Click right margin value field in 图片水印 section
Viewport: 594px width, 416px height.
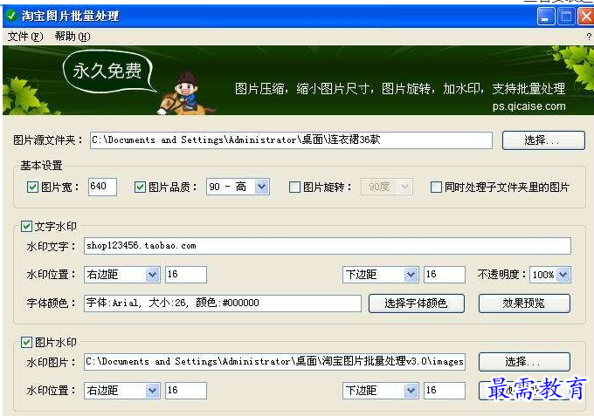tap(185, 391)
